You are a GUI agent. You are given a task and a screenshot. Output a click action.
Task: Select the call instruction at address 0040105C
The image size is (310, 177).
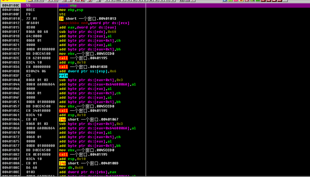[83, 111]
